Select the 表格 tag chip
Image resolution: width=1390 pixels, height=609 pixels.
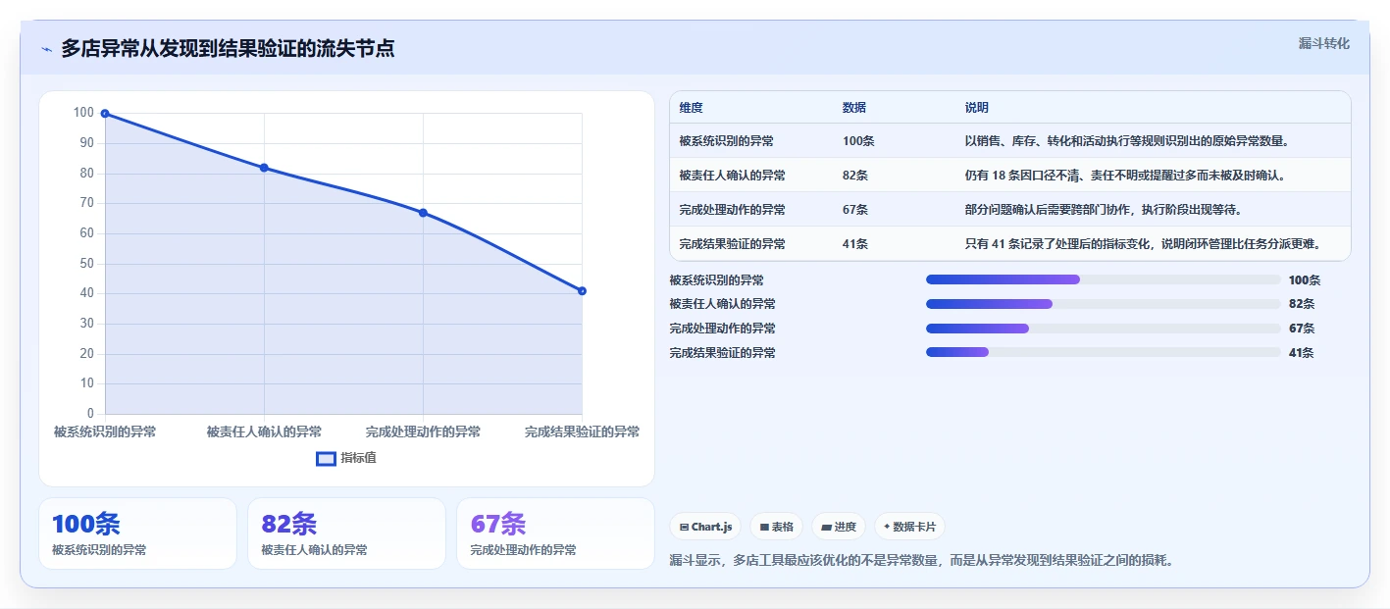(x=776, y=527)
